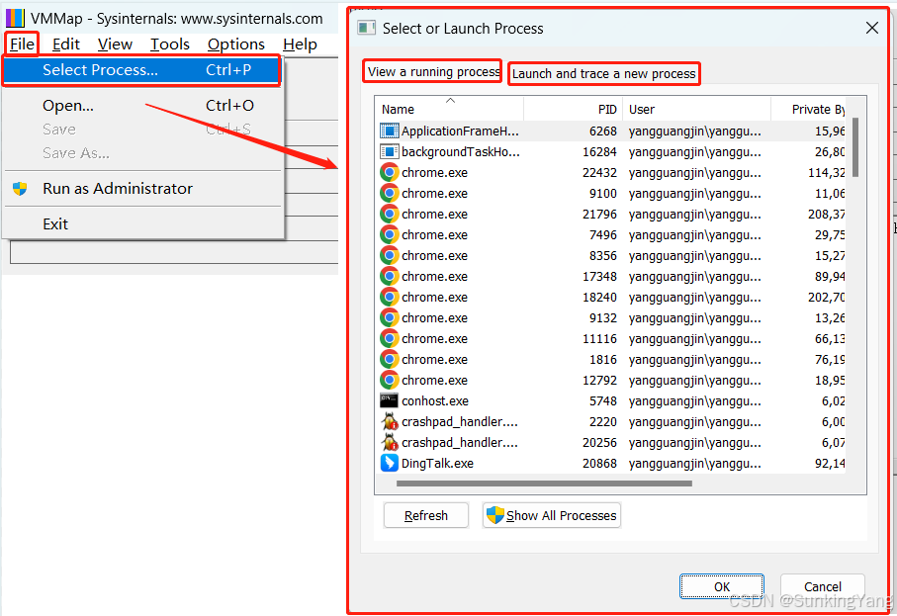897x616 pixels.
Task: Click the process list vertical scrollbar thumb
Action: click(855, 147)
